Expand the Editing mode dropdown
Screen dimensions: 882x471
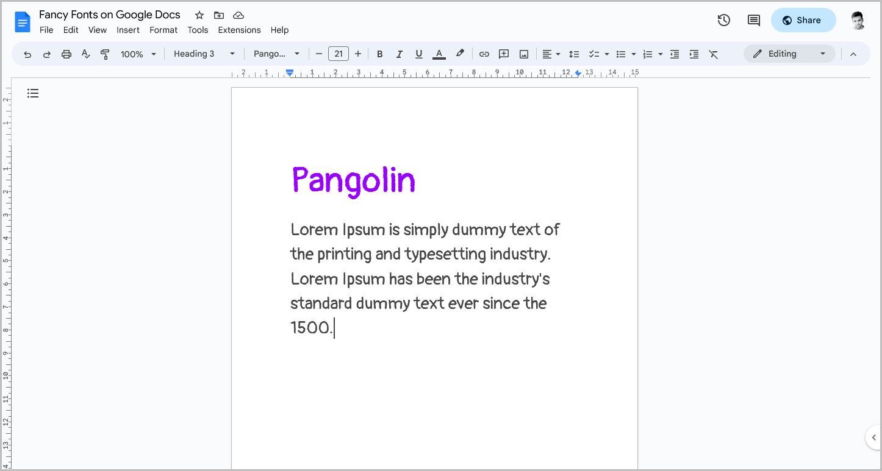click(823, 54)
